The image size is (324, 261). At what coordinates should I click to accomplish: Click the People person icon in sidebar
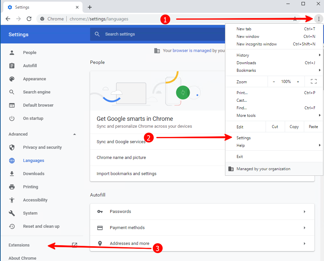pyautogui.click(x=12, y=53)
